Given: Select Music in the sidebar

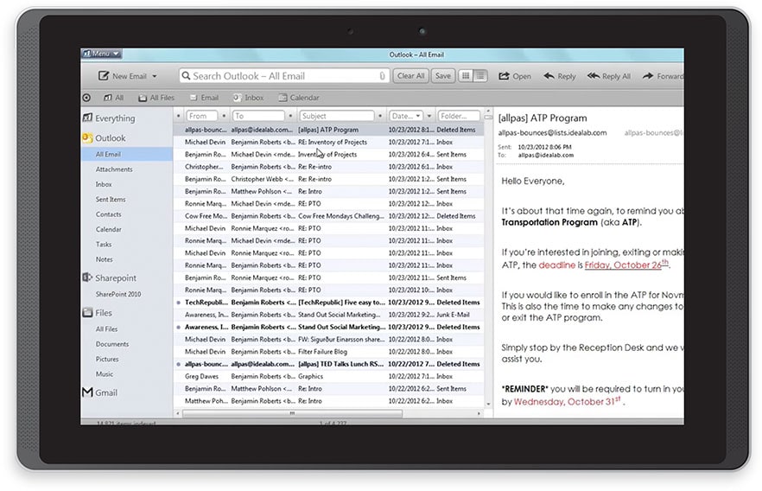Looking at the screenshot, I should 104,374.
